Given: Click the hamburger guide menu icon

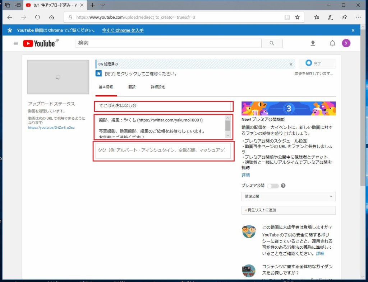Looking at the screenshot, I should tap(15, 43).
